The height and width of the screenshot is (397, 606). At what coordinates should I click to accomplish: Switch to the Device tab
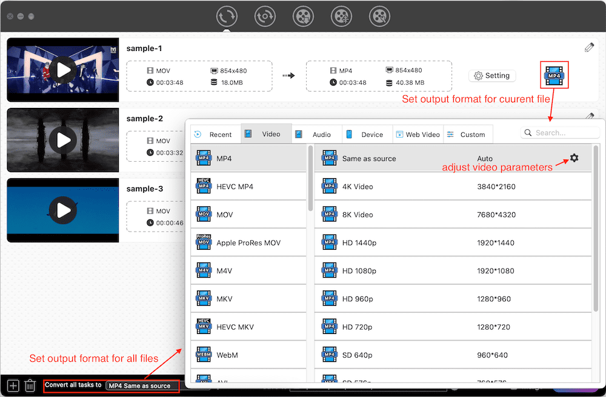click(x=367, y=134)
